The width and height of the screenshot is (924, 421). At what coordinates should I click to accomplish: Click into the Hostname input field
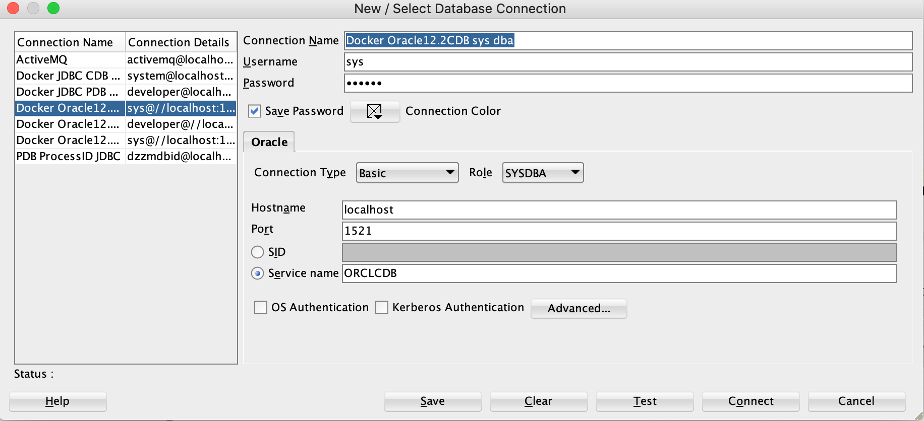619,210
